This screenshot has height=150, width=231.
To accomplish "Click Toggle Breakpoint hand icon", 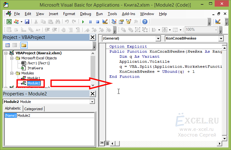I will [x=63, y=30].
